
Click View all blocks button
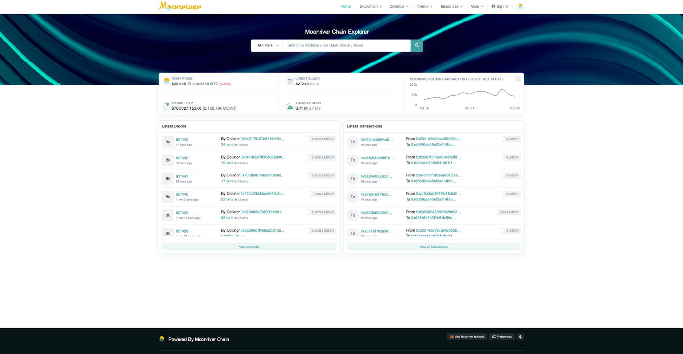coord(249,247)
